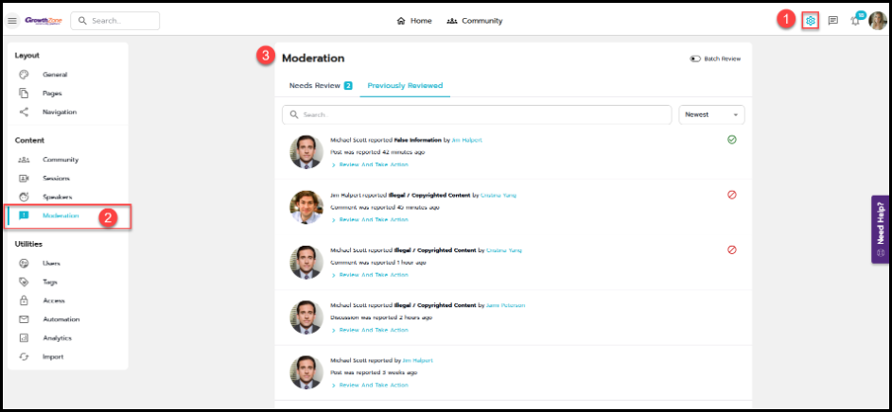The width and height of the screenshot is (892, 412).
Task: Open the Newest sort dropdown
Action: coord(711,114)
